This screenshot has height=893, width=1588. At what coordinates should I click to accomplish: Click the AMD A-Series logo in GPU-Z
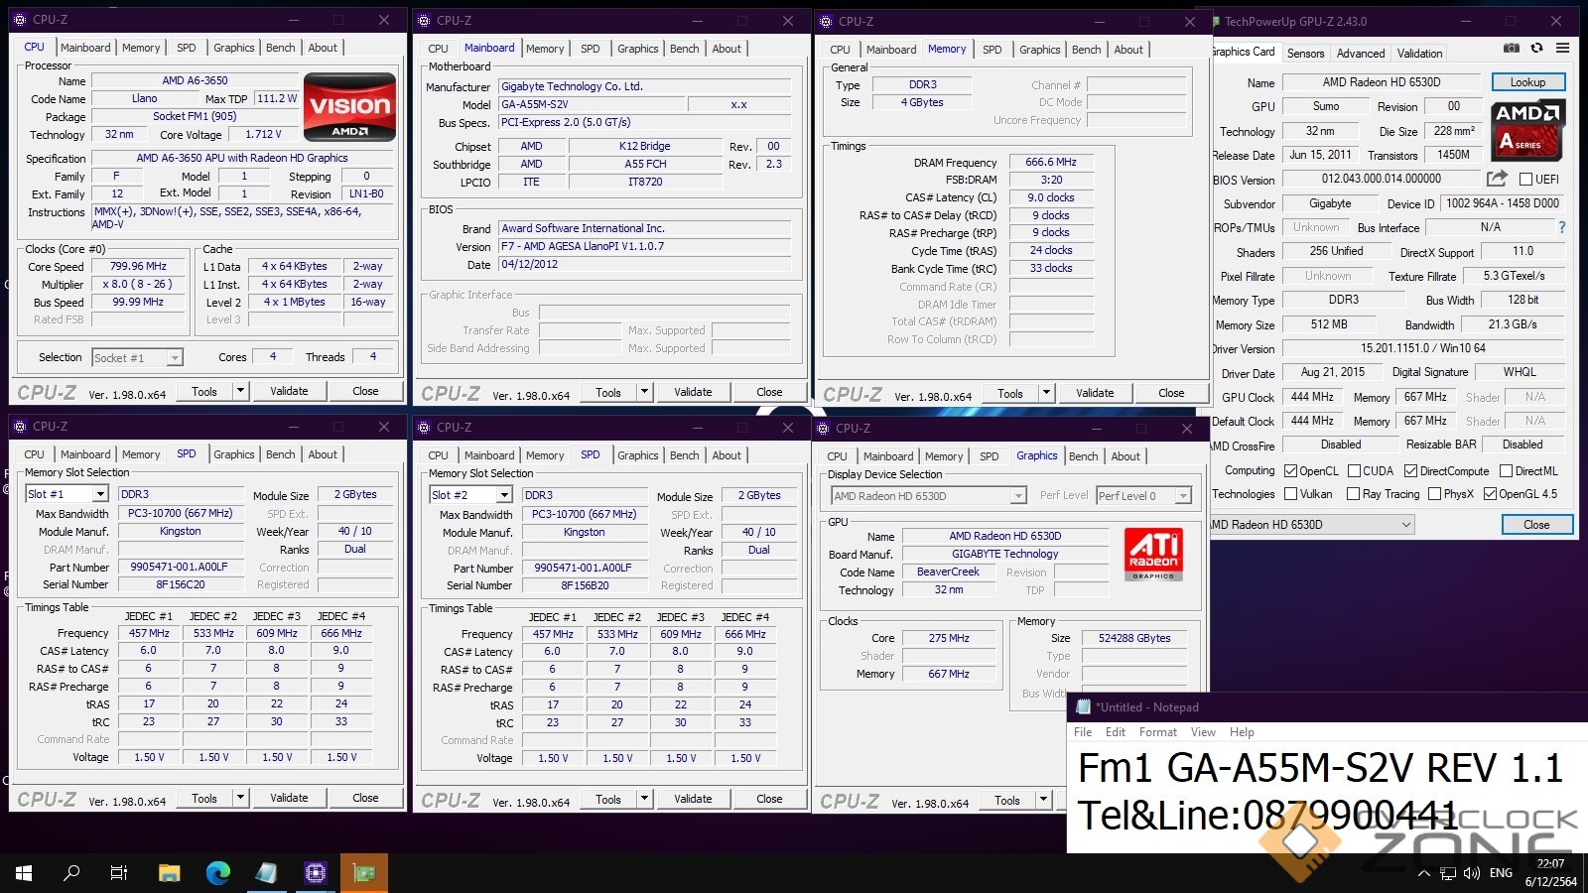(1528, 130)
